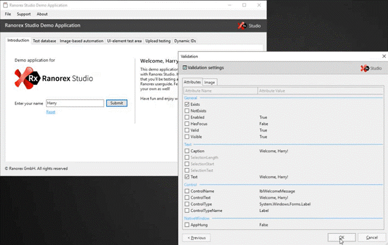
Task: Click the Enter your name label
Action: [29, 103]
